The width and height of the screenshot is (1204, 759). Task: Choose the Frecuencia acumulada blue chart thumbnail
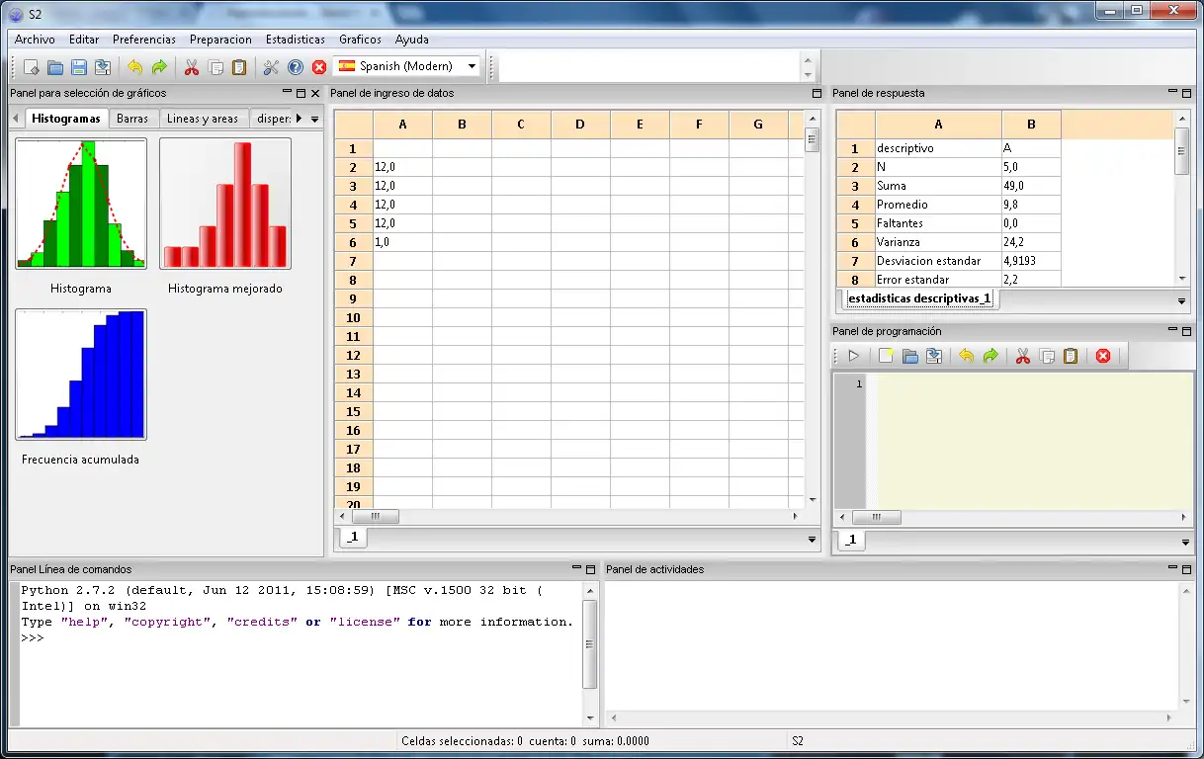click(x=81, y=375)
